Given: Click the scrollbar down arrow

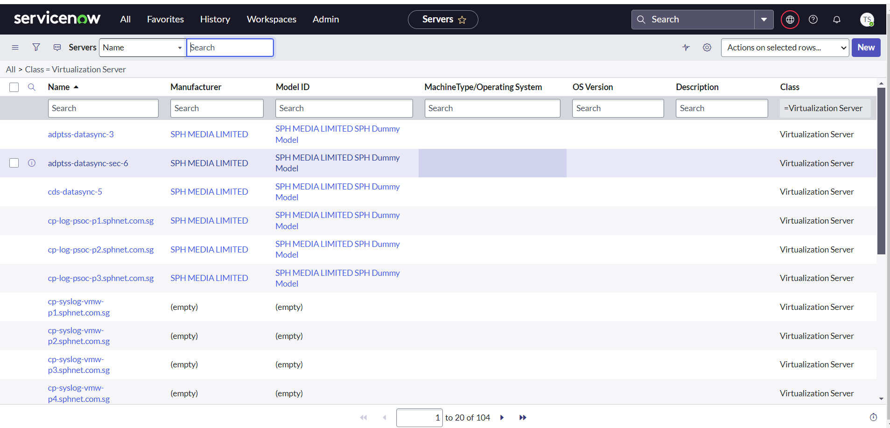Looking at the screenshot, I should pos(881,399).
